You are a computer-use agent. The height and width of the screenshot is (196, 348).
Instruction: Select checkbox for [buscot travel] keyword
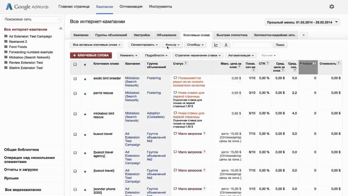(75, 171)
